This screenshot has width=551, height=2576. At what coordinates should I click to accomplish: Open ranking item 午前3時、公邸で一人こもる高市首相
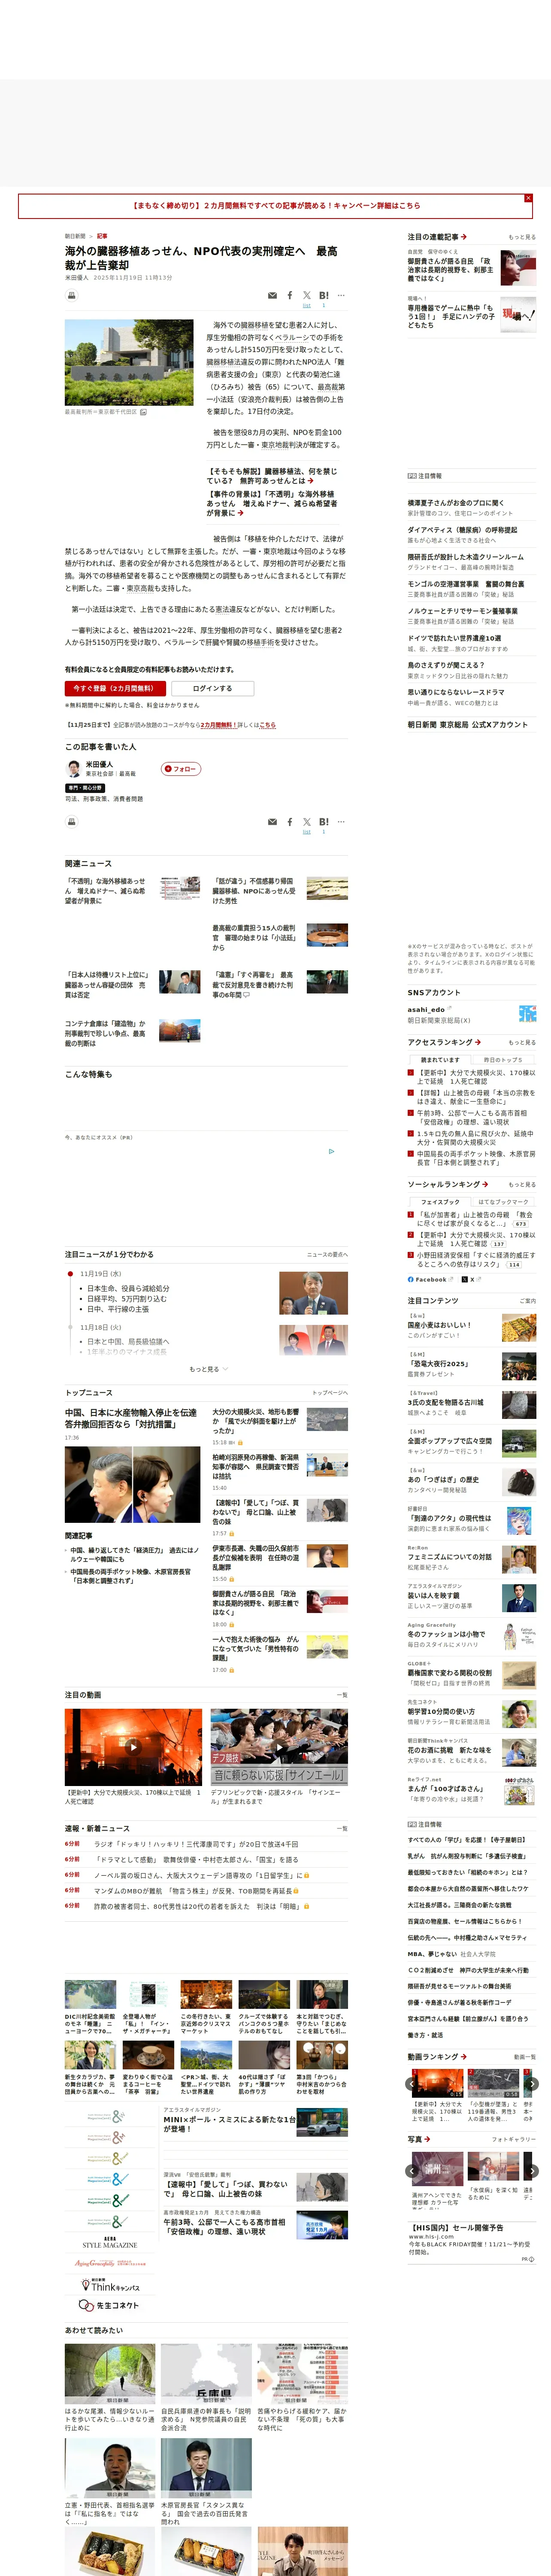pos(471,1117)
